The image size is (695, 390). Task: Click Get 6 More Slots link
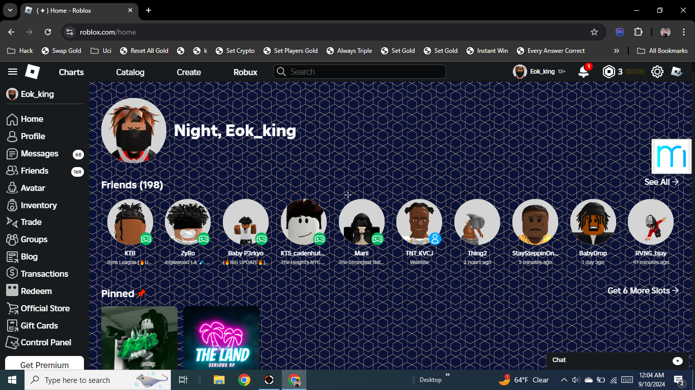coord(643,290)
